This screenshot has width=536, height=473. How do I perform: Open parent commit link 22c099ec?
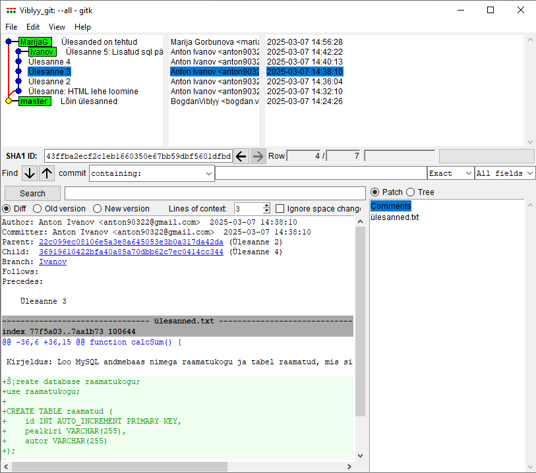coord(131,242)
